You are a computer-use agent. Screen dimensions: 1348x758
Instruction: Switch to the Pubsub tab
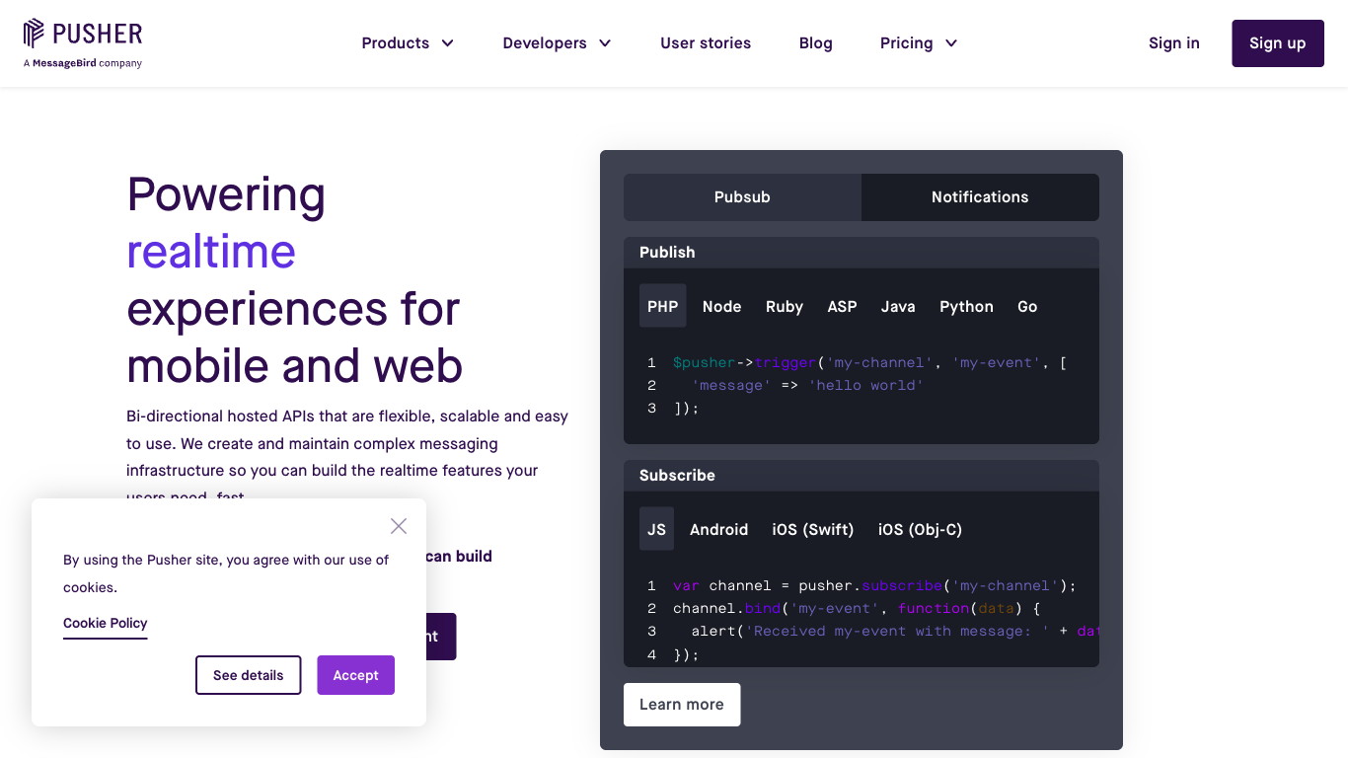coord(742,197)
